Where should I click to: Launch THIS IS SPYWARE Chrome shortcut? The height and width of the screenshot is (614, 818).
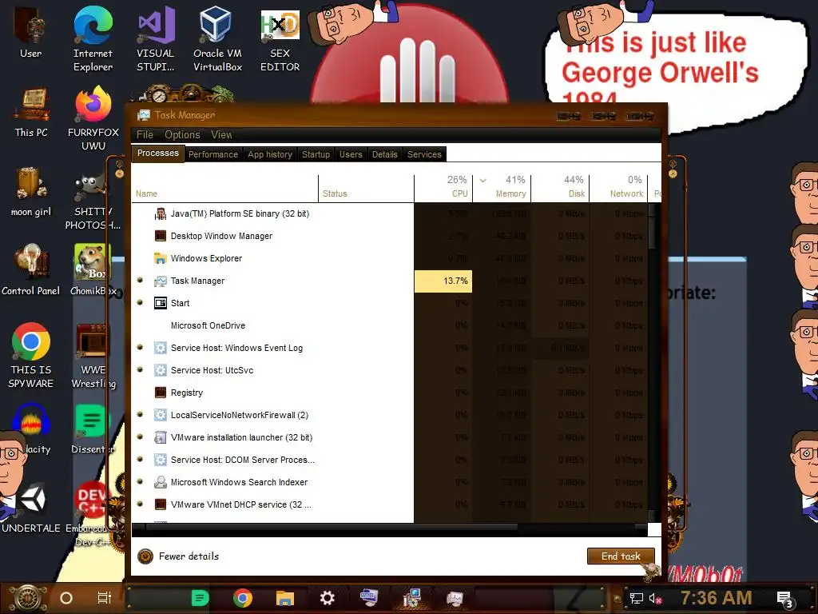(x=31, y=355)
